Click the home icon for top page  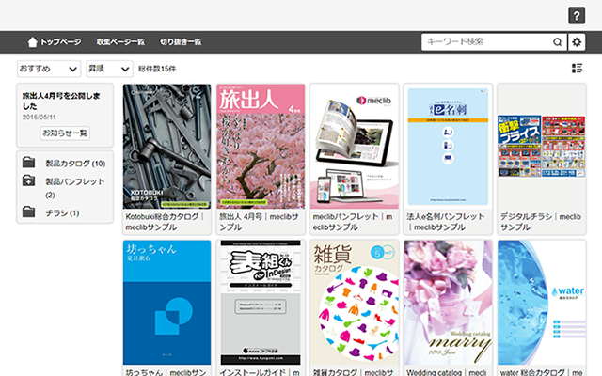(x=33, y=41)
